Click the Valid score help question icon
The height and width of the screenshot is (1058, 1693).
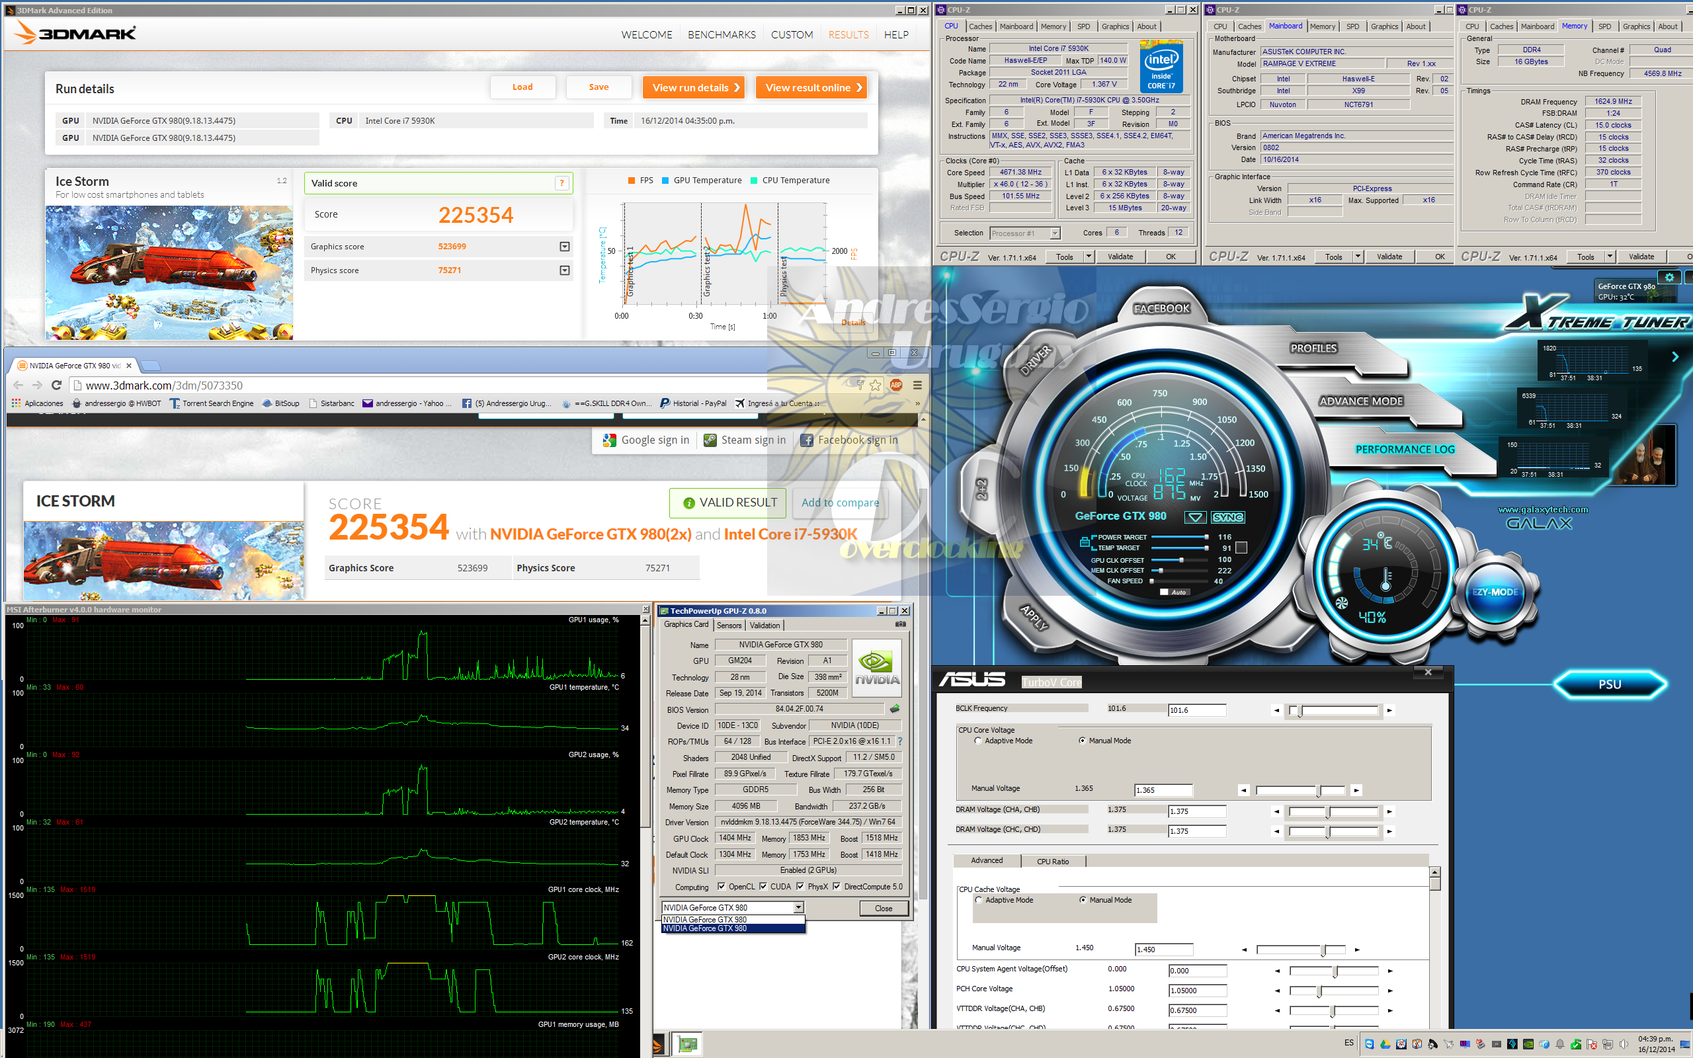(x=561, y=183)
